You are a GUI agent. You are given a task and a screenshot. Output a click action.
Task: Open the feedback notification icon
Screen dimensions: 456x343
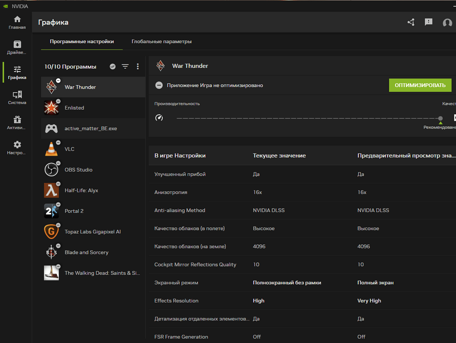pos(429,22)
